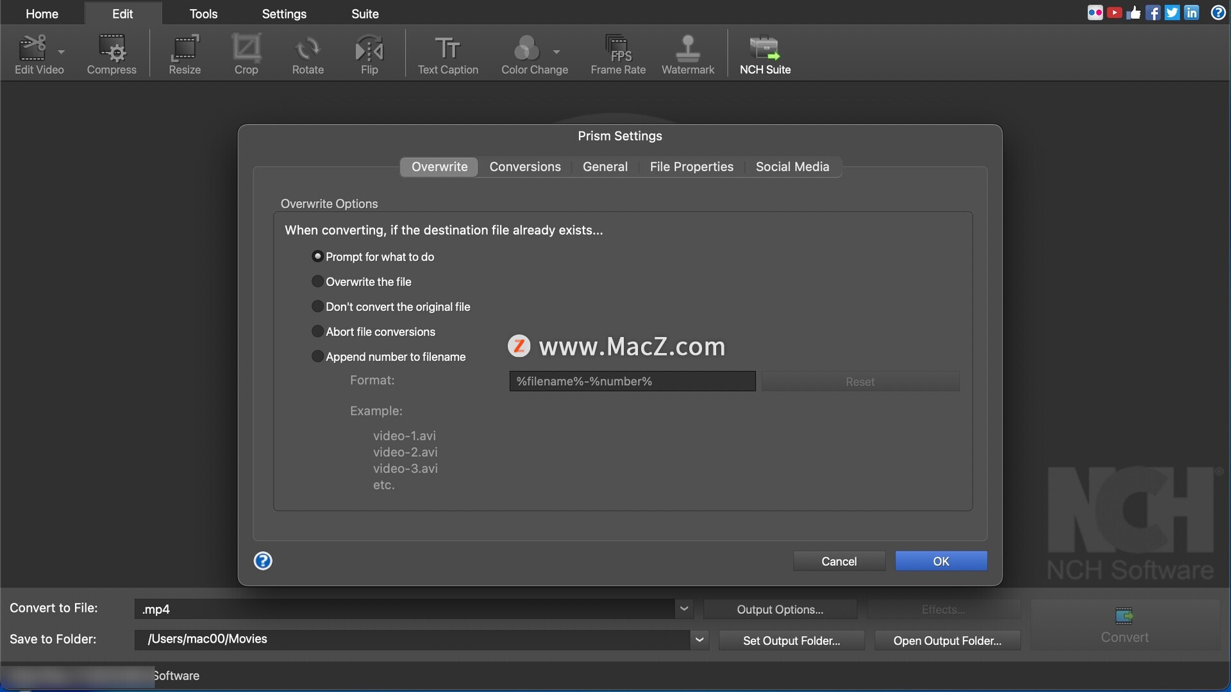
Task: Switch to the Overwrite settings tab
Action: point(439,167)
